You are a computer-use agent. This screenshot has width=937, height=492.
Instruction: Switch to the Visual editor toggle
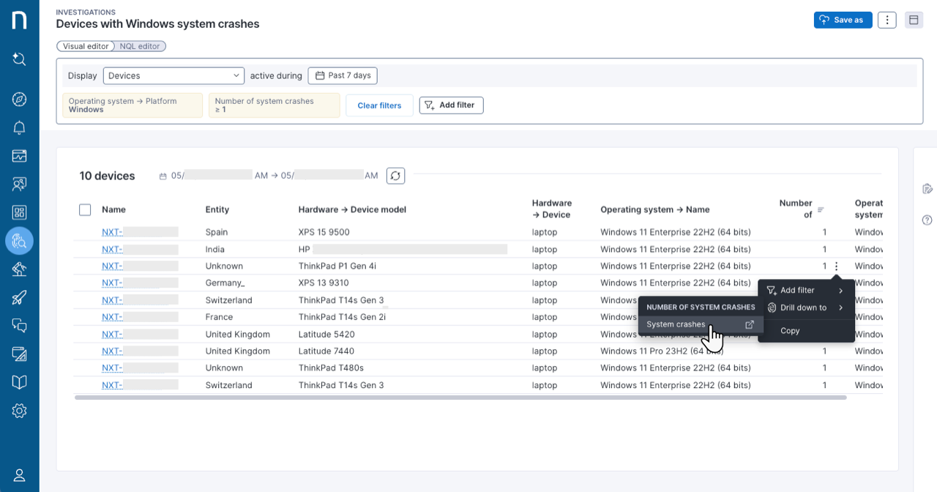[86, 46]
